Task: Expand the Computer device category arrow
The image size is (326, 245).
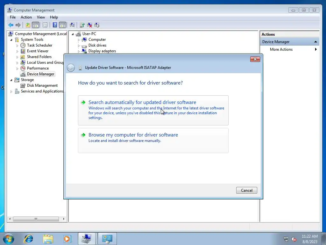Action: (x=79, y=40)
